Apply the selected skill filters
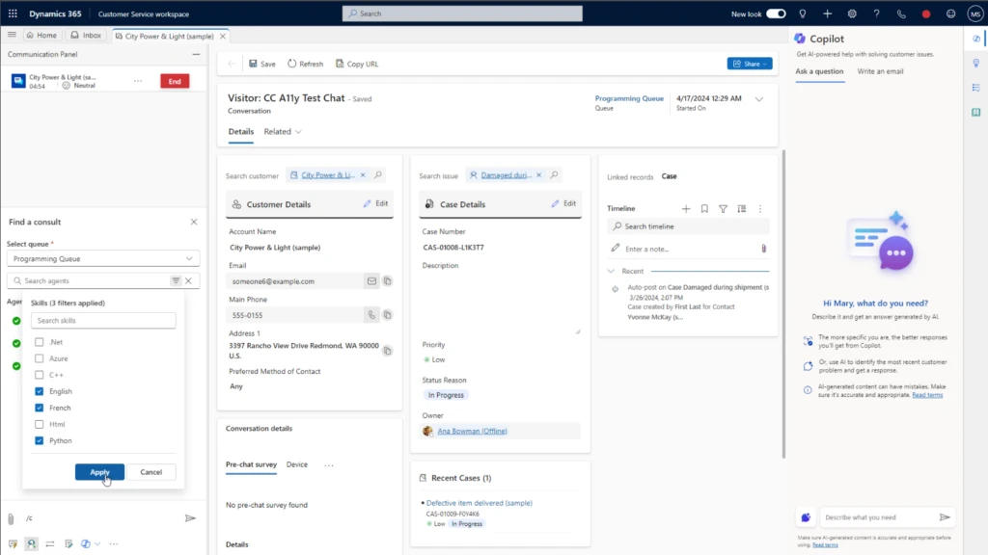Viewport: 988px width, 555px height. pyautogui.click(x=99, y=472)
